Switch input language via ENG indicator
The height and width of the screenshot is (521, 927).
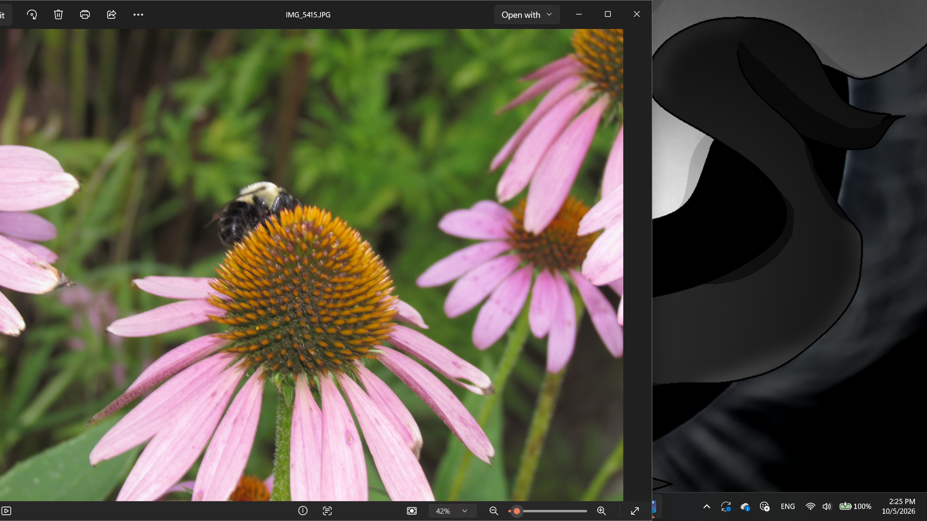pyautogui.click(x=787, y=507)
